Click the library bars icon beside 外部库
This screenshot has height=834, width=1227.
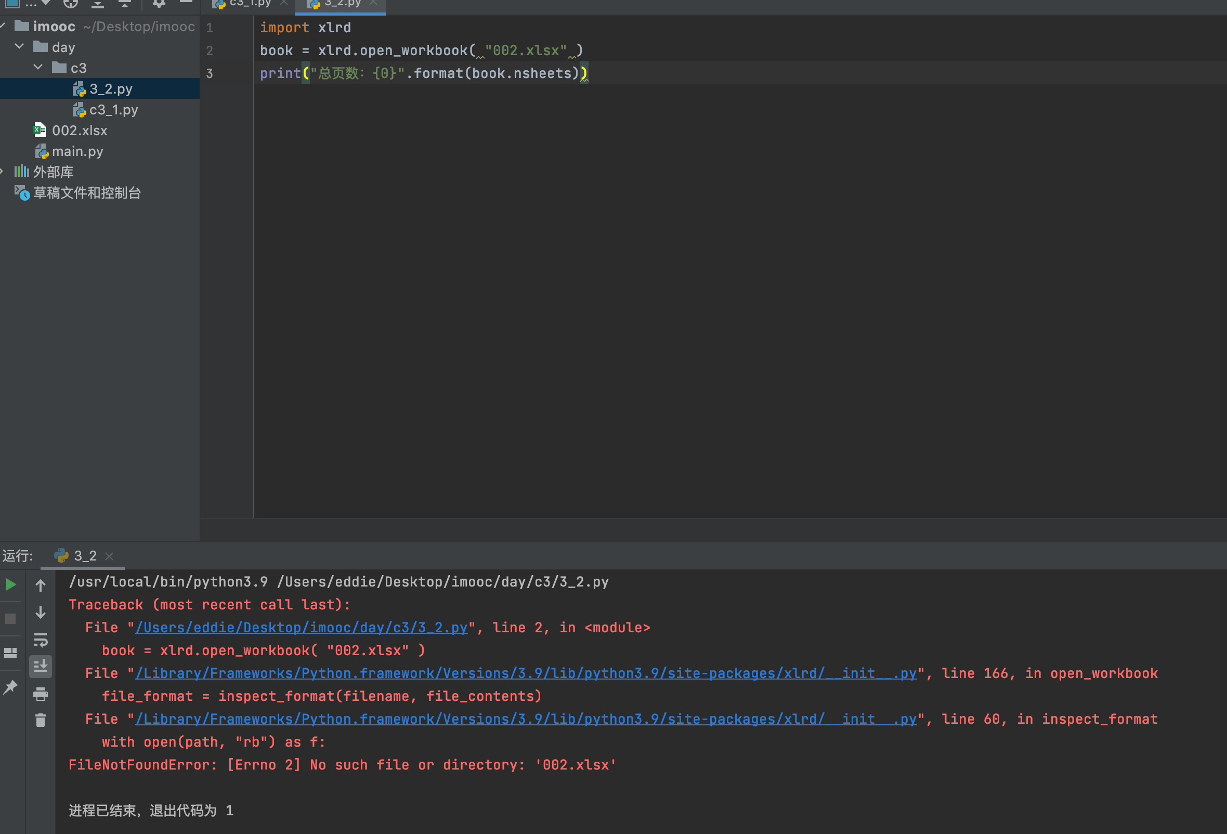pyautogui.click(x=22, y=171)
